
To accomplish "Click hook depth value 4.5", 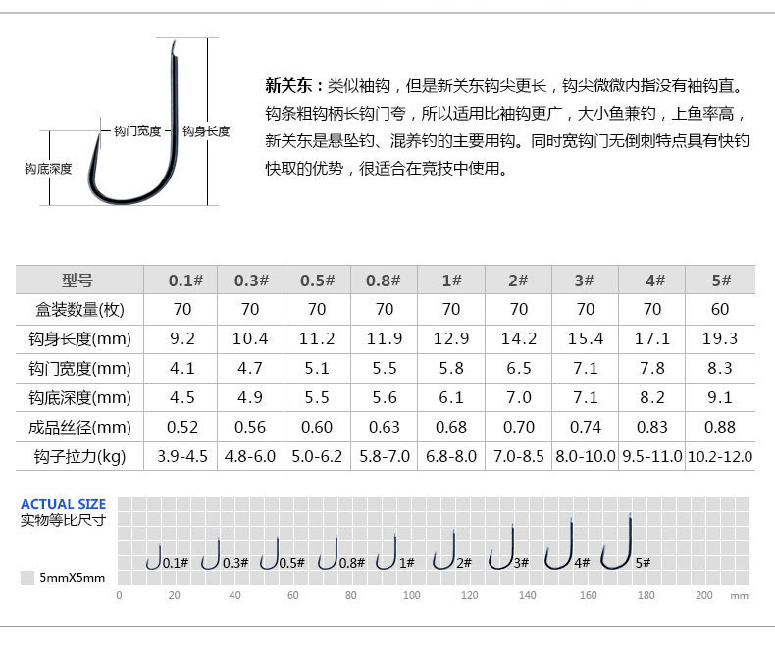I will coord(182,397).
